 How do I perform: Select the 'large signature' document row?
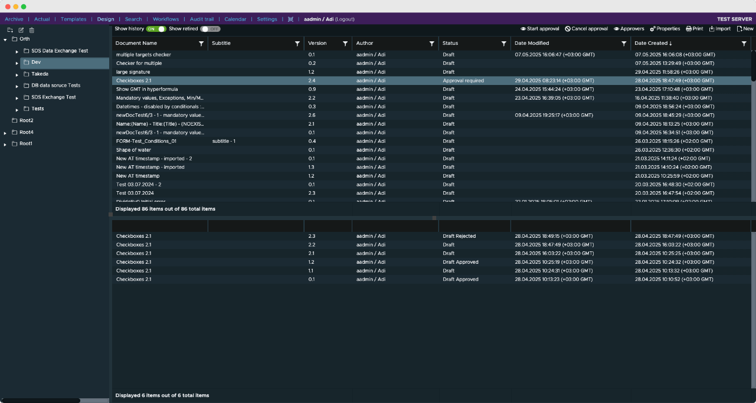coord(431,72)
